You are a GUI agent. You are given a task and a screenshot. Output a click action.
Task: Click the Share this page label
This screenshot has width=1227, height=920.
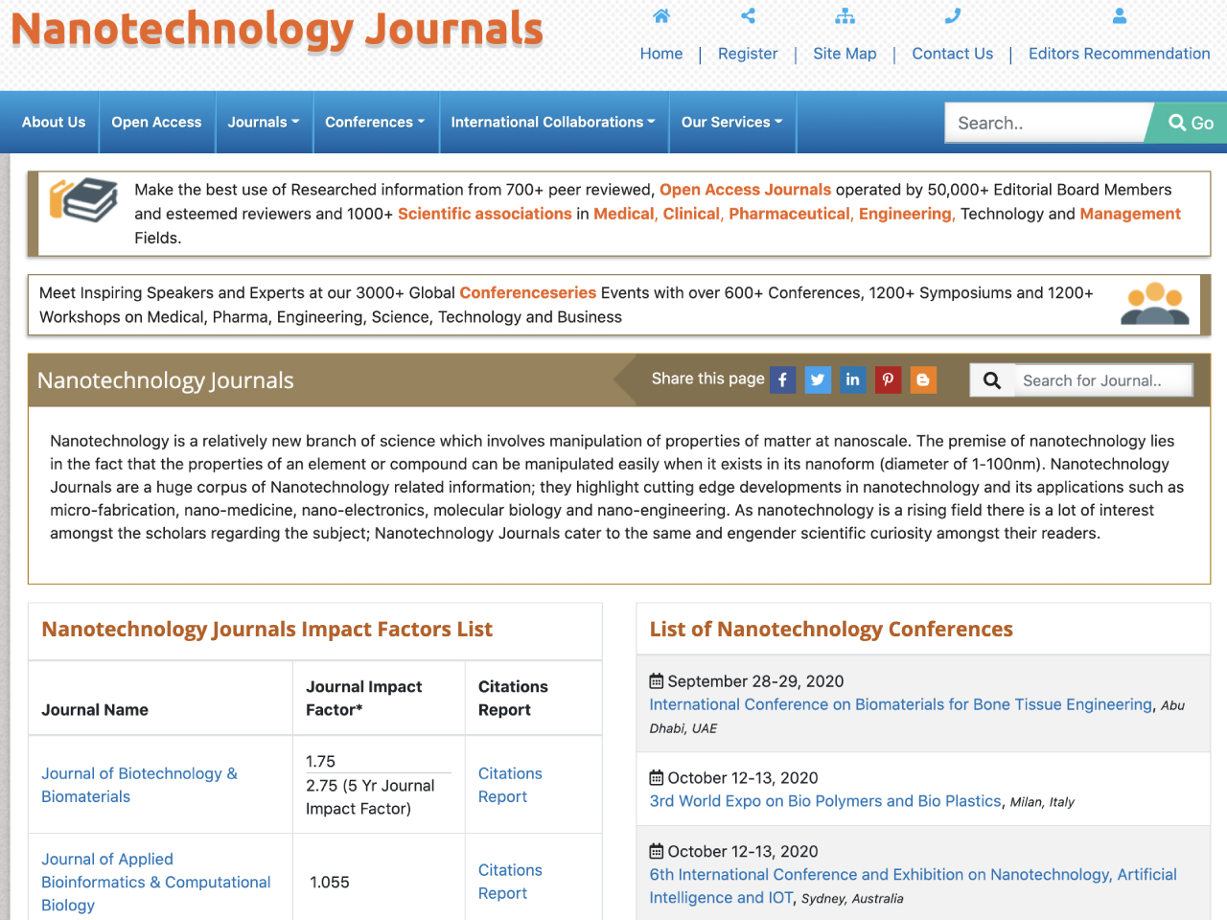707,379
